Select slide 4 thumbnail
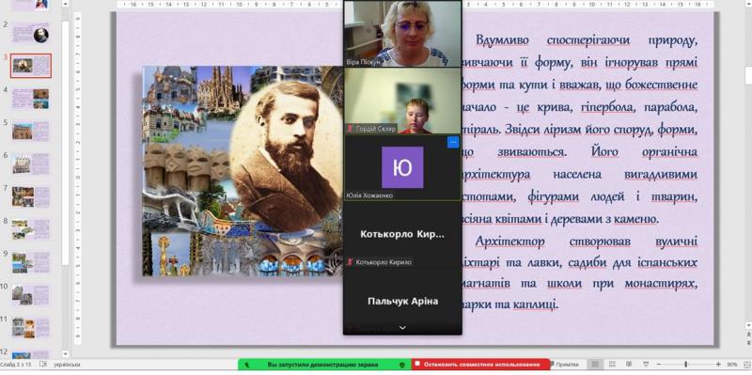 pyautogui.click(x=31, y=99)
